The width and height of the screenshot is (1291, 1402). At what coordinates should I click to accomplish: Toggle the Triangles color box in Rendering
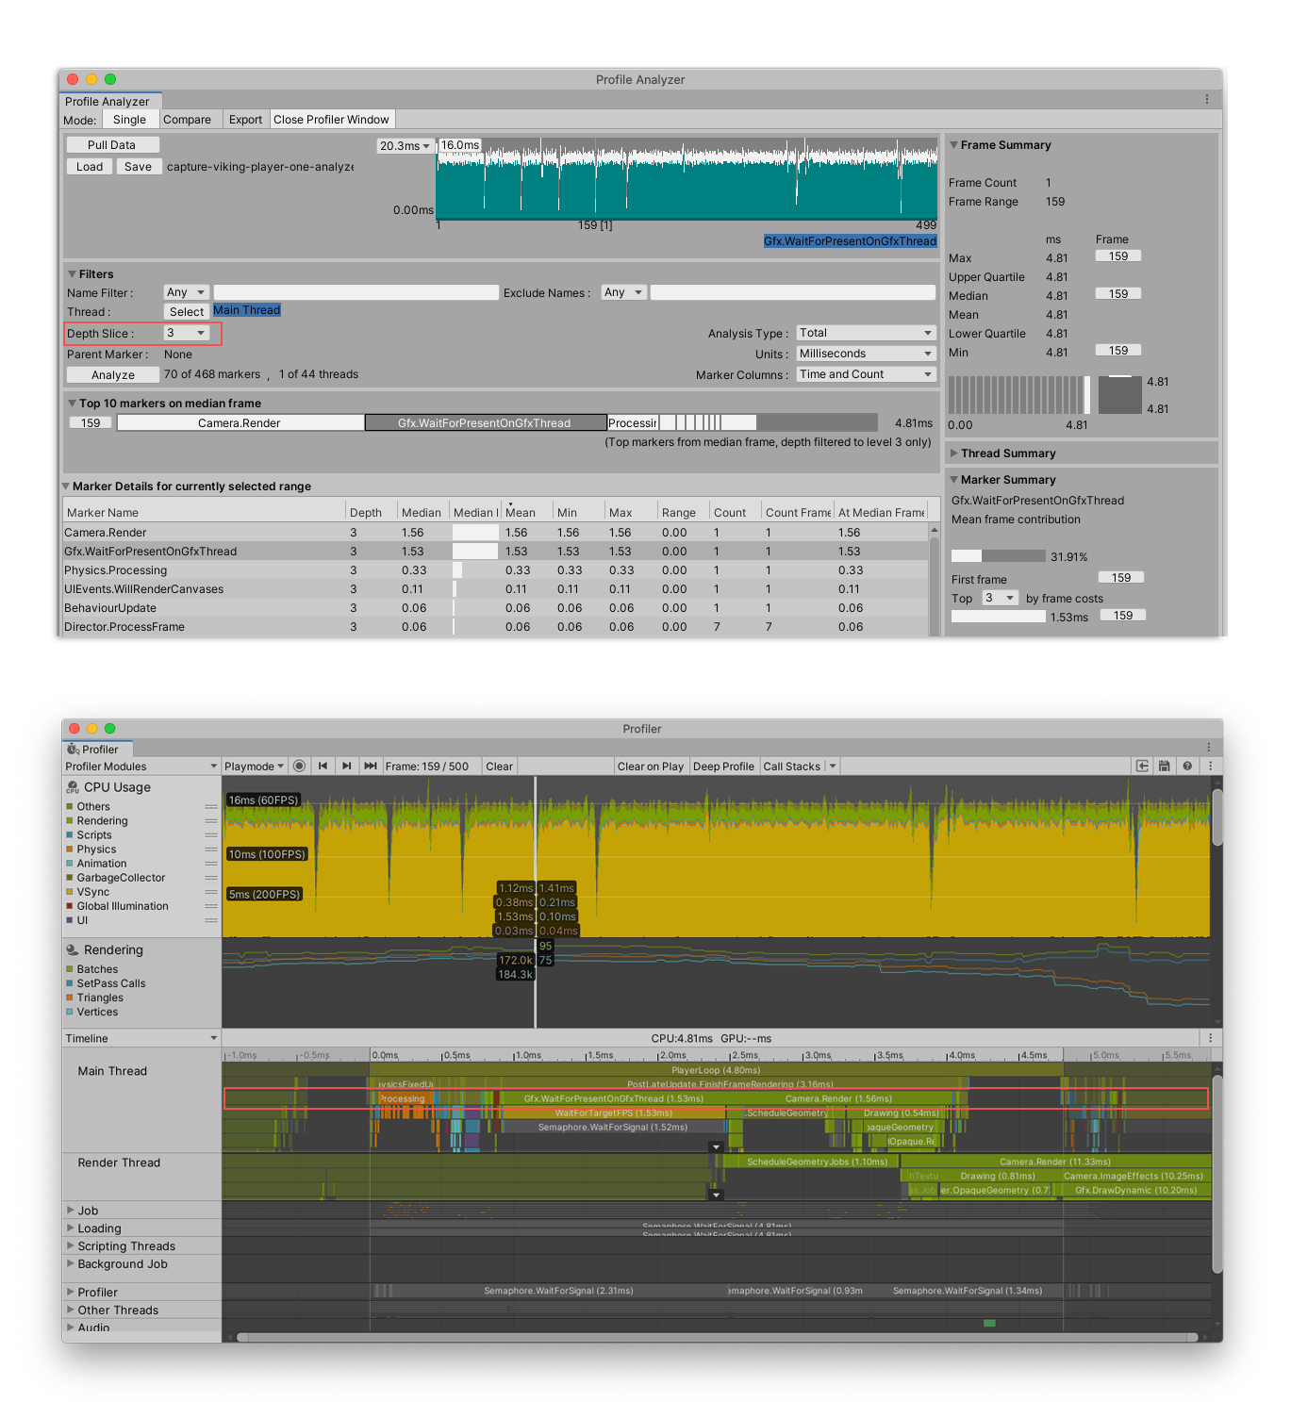click(70, 998)
